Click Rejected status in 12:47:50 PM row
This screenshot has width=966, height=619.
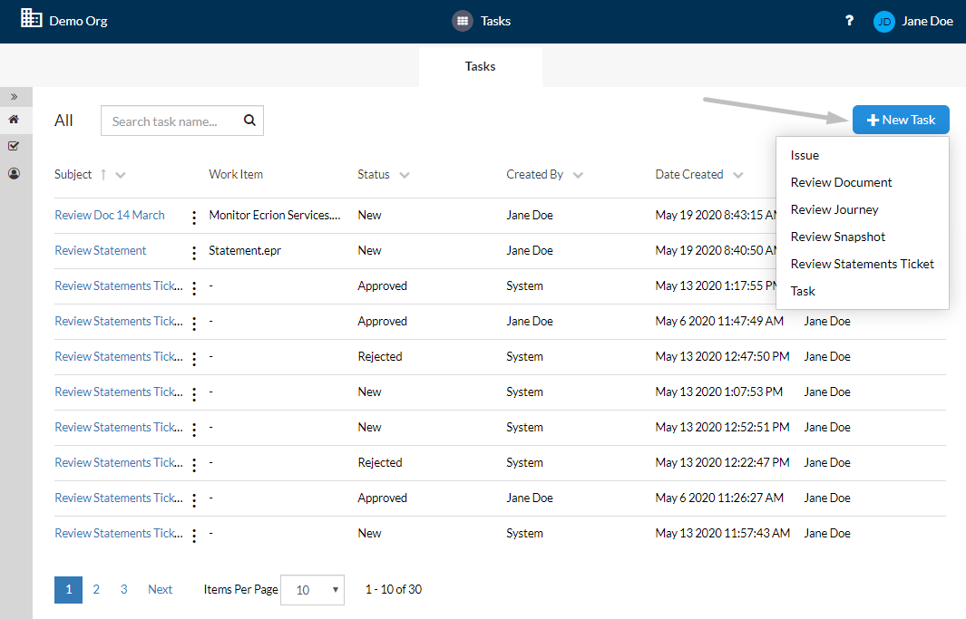coord(380,356)
